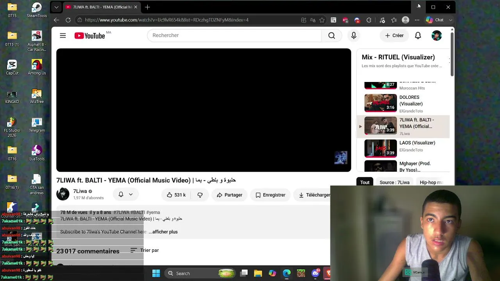Viewport: 500px width, 281px height.
Task: Select the 7LIWA ft. BALTI - YEMA playlist thumbnail
Action: [380, 126]
